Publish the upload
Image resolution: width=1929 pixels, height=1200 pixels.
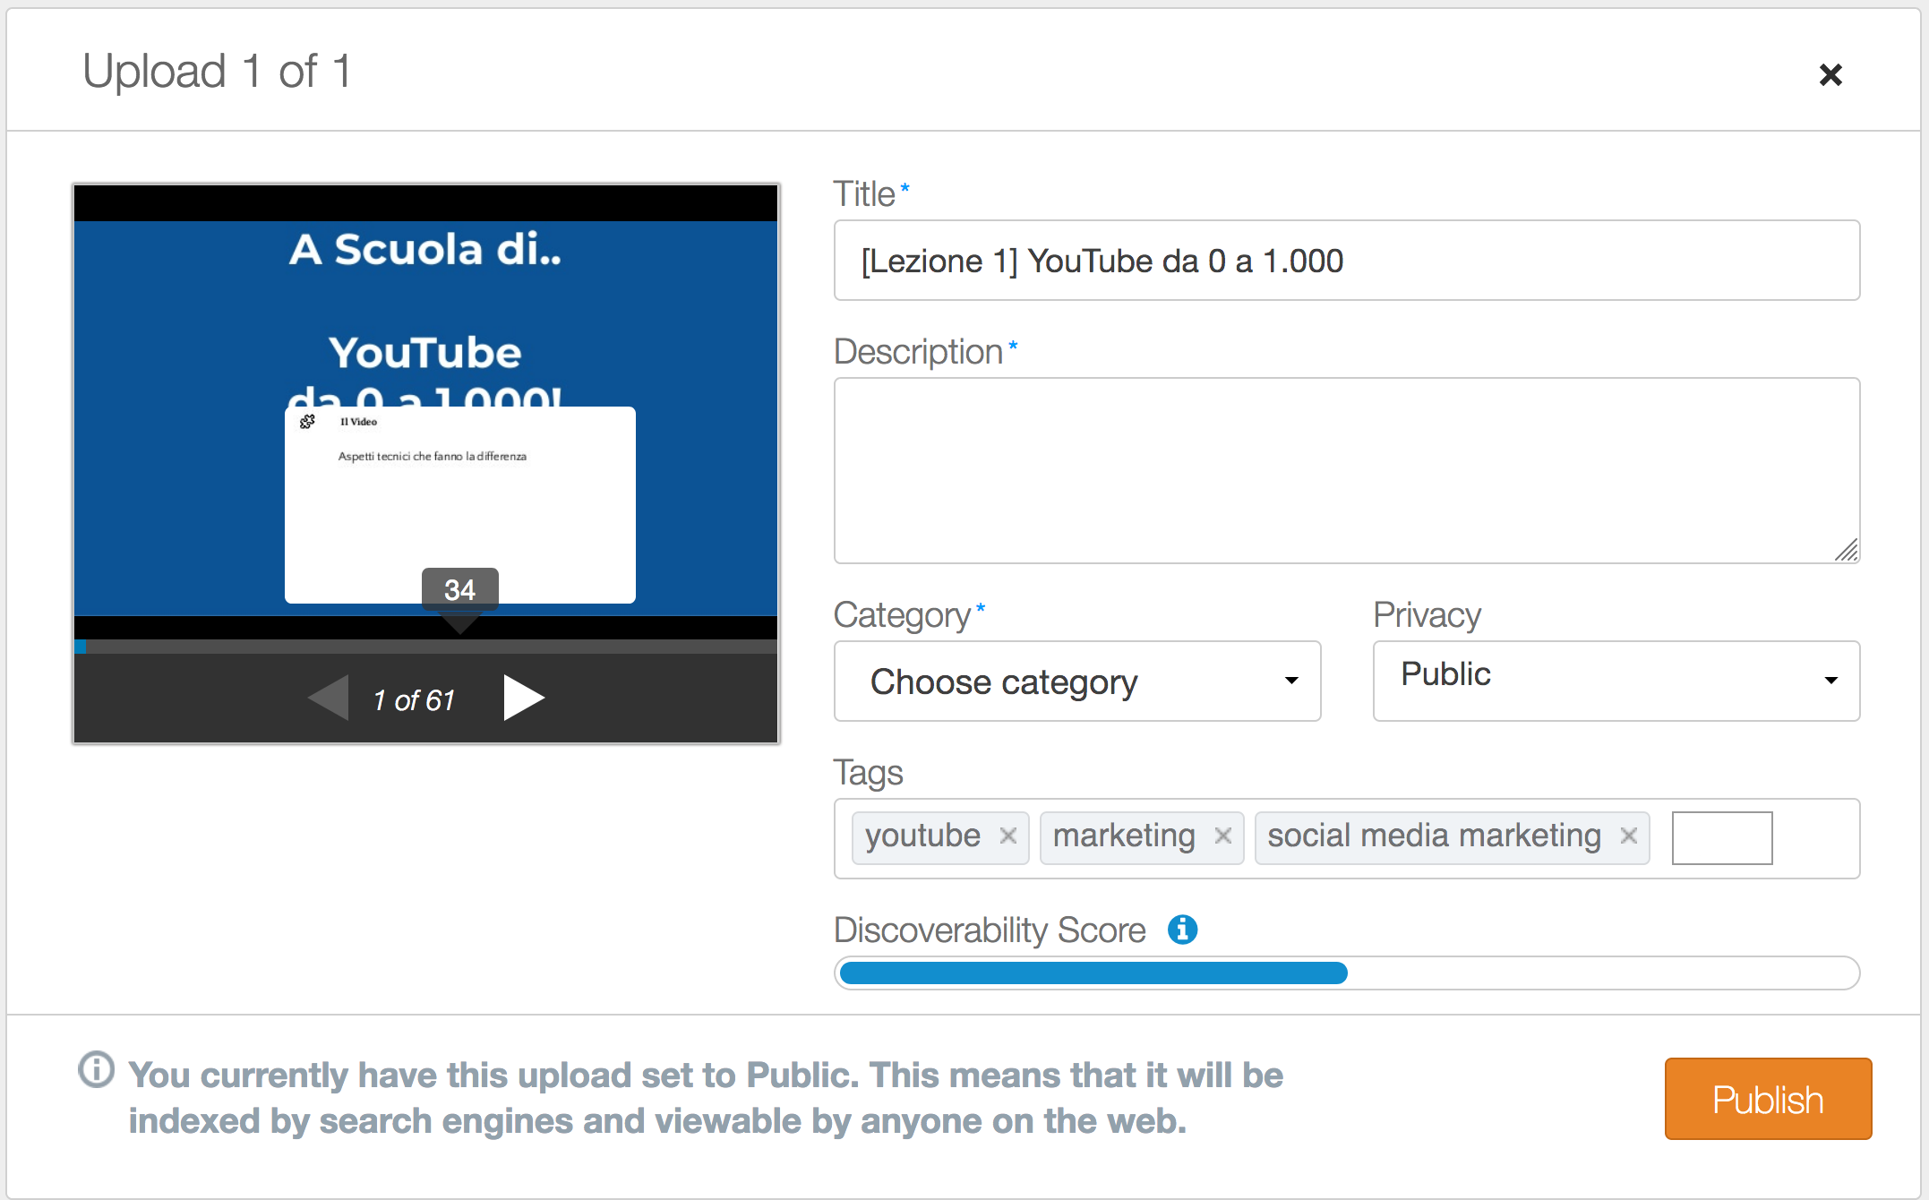click(x=1768, y=1099)
